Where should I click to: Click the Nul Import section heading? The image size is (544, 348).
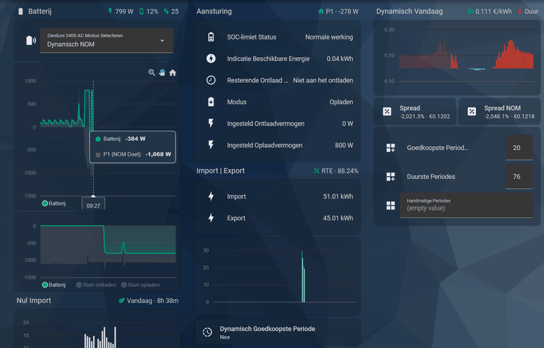(33, 300)
